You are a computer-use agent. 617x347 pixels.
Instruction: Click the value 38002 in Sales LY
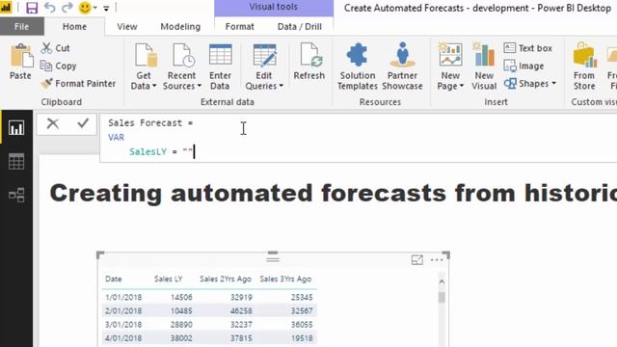[181, 338]
